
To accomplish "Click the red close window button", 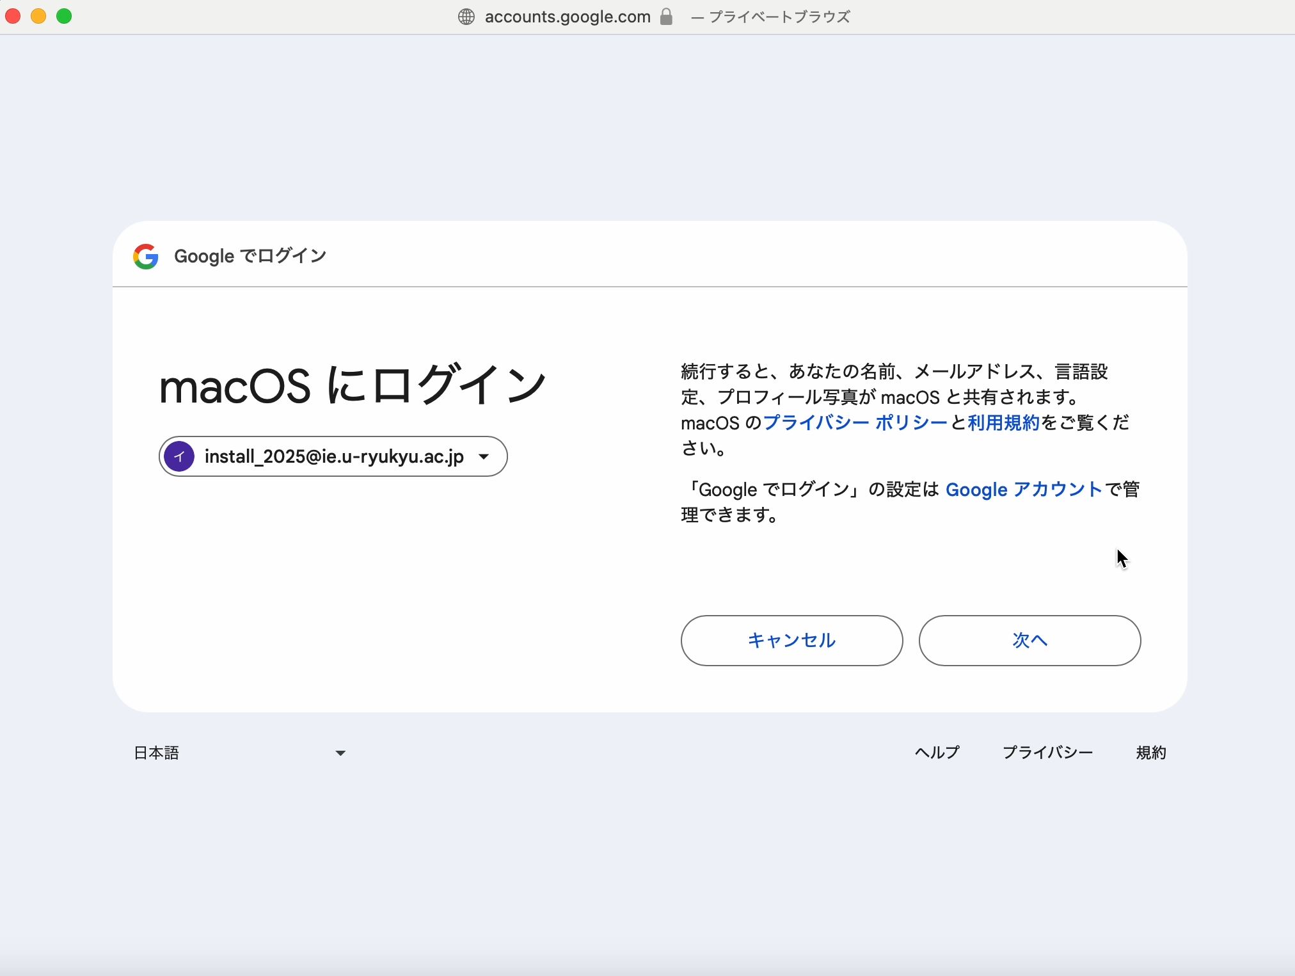I will point(13,16).
